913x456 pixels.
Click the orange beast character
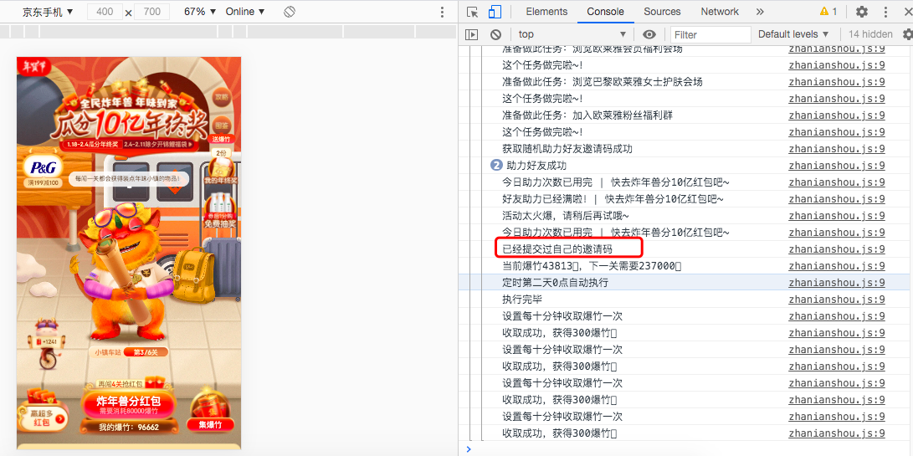point(124,271)
